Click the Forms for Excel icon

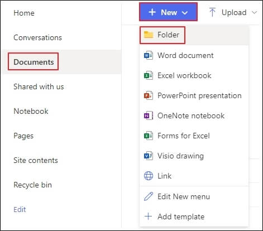[x=149, y=136]
